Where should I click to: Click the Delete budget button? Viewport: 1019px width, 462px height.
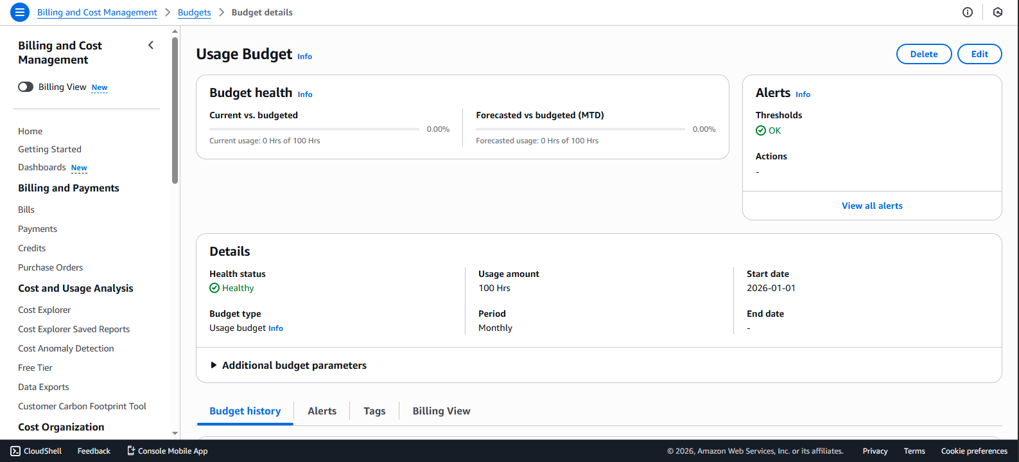[924, 54]
